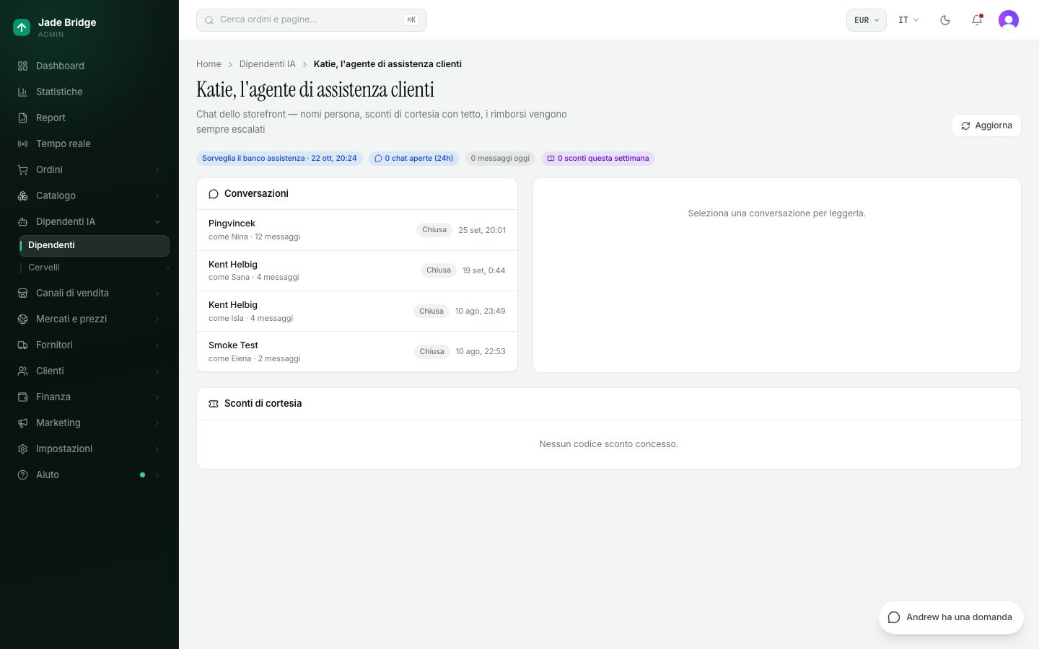This screenshot has height=649, width=1039.
Task: Click the 0 chat aperte (24h) badge
Action: pyautogui.click(x=414, y=159)
